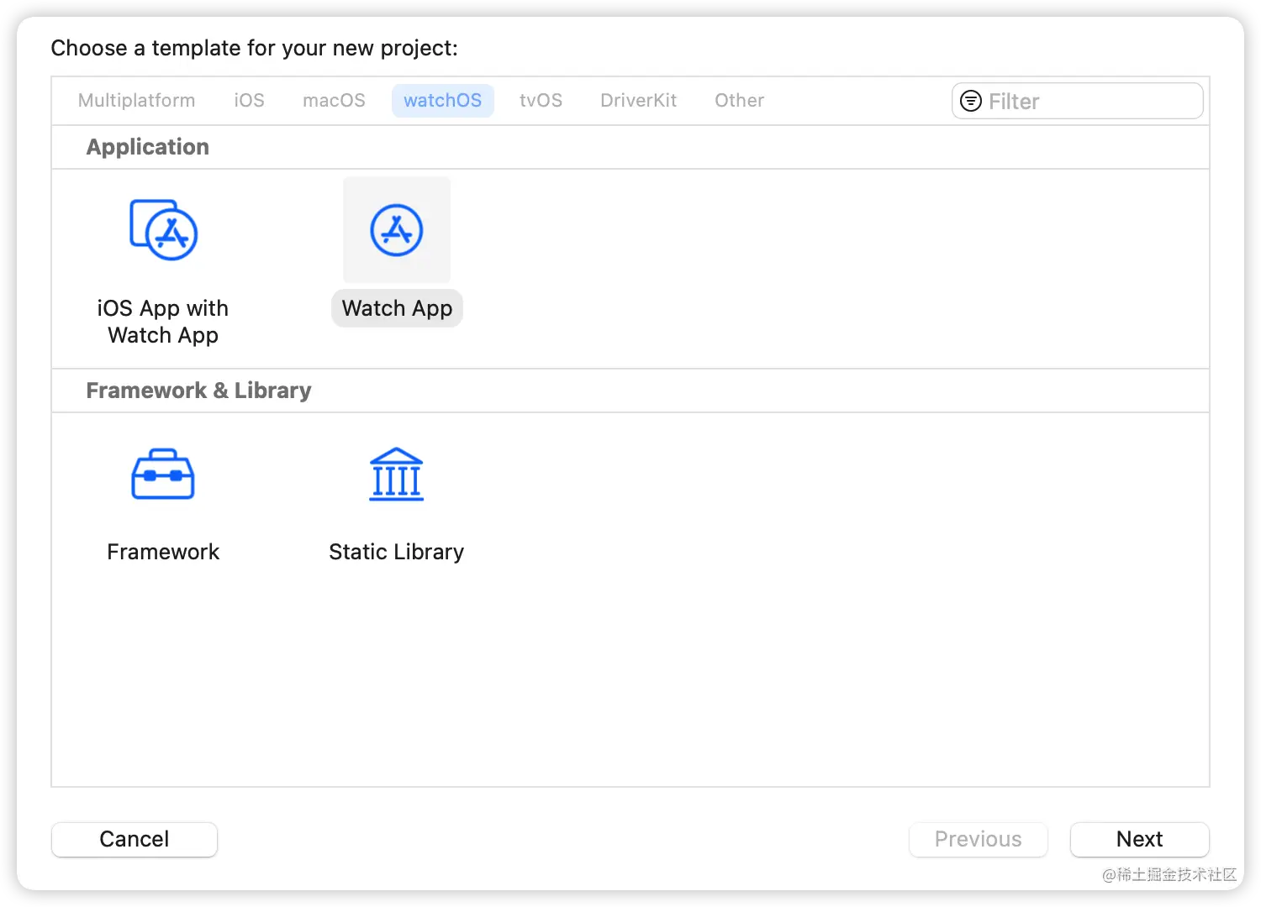Click the Watch App label
This screenshot has width=1261, height=907.
pyautogui.click(x=397, y=308)
